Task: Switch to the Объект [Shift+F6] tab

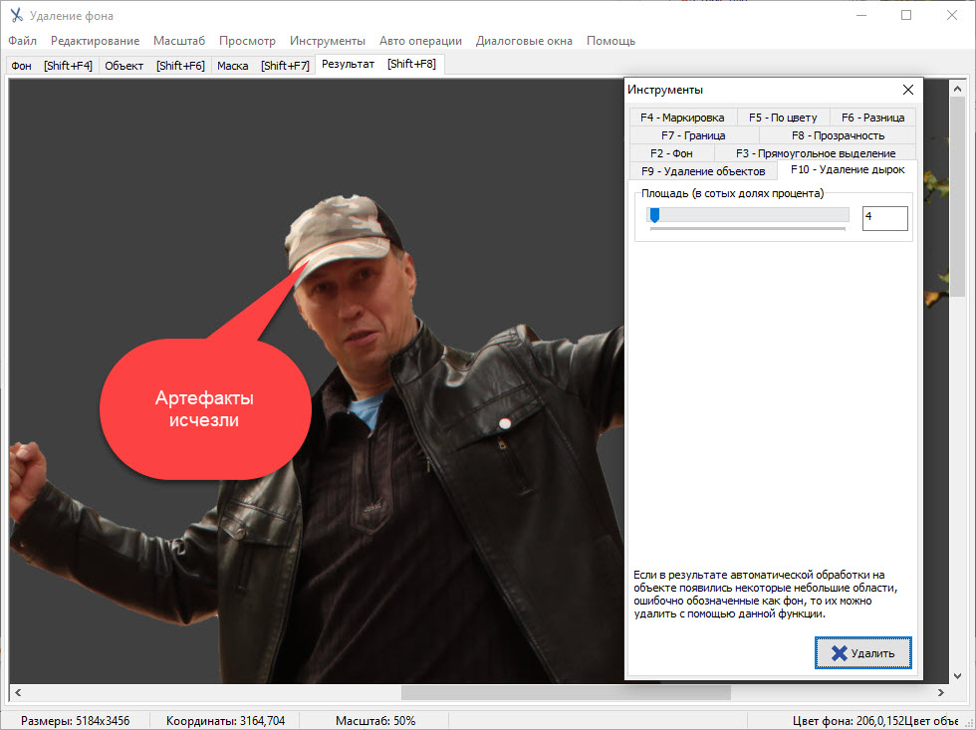Action: coord(154,66)
